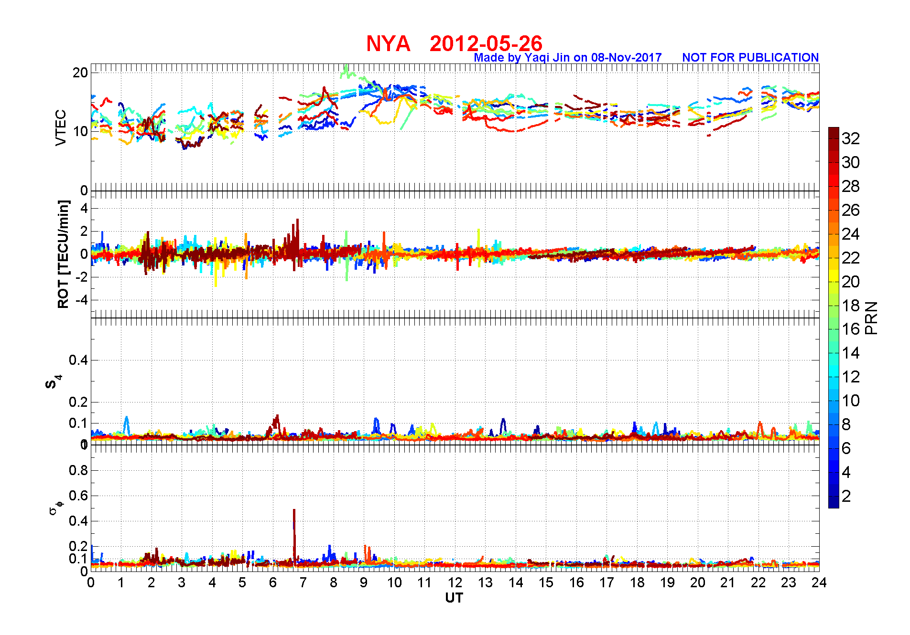
Task: Click the colorbar tick label 32
Action: click(850, 138)
